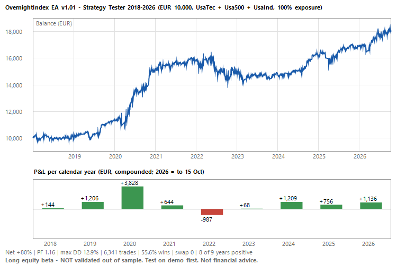Click the 10,000 y-axis label
This screenshot has width=397, height=265.
(x=14, y=138)
